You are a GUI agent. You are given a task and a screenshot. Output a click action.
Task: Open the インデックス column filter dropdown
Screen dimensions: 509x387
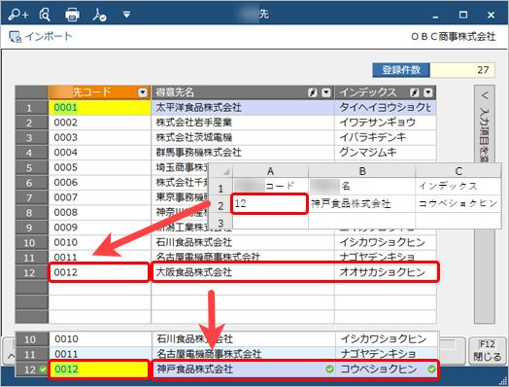coord(428,93)
